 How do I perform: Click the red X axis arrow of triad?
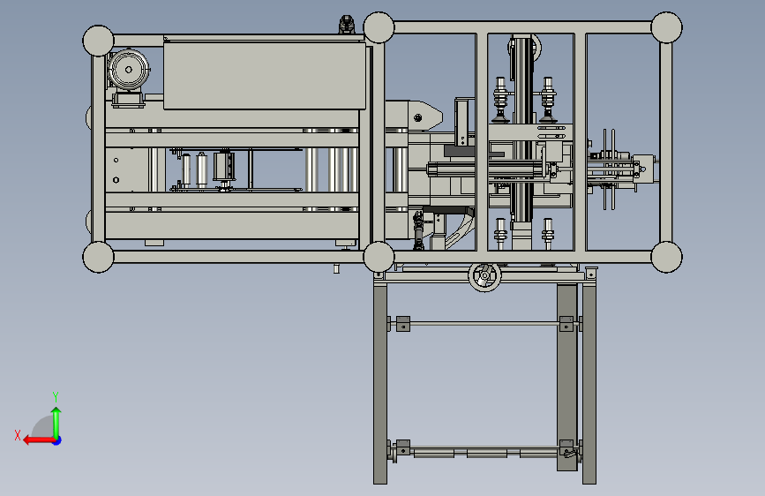click(x=39, y=440)
